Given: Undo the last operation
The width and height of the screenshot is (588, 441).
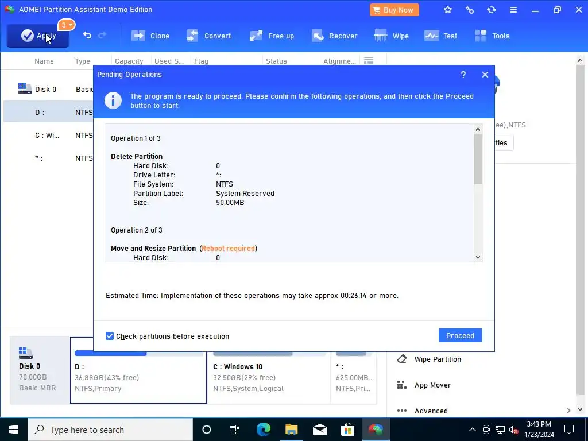Looking at the screenshot, I should pyautogui.click(x=87, y=35).
